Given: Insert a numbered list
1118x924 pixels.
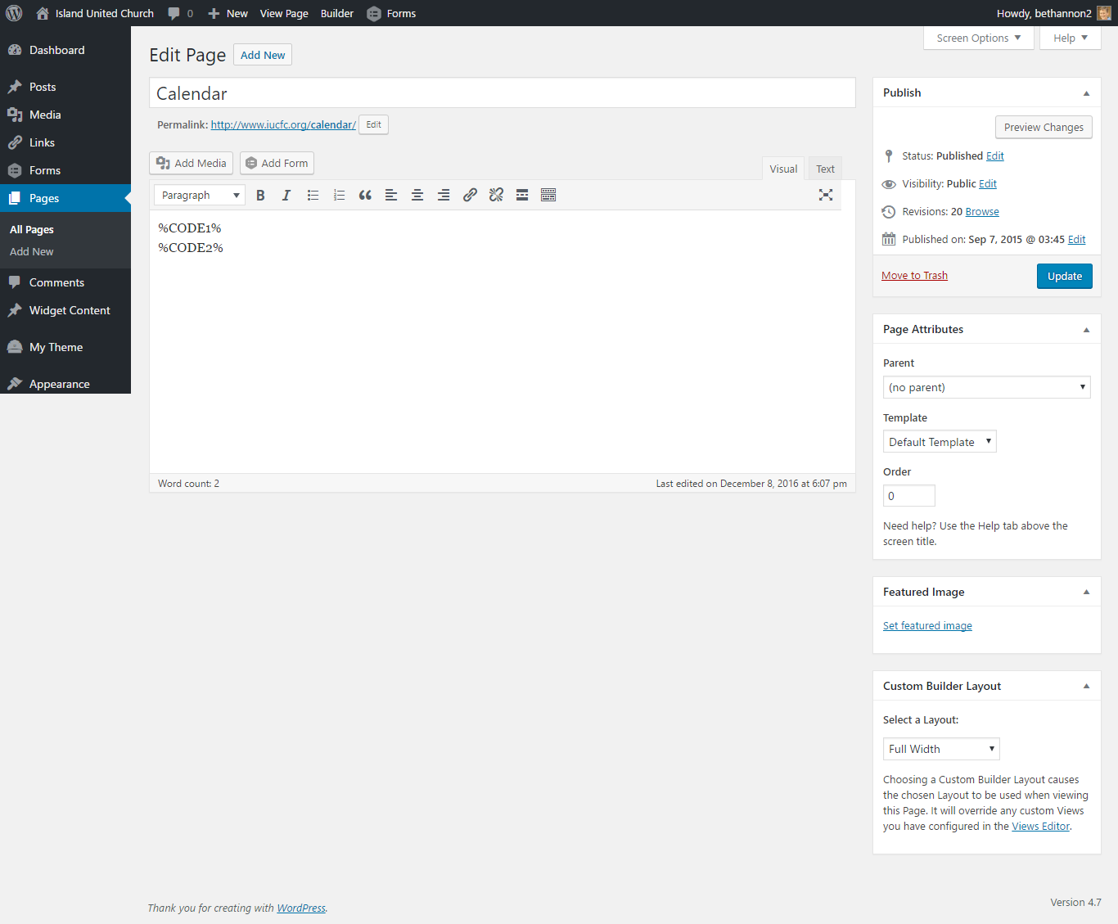Looking at the screenshot, I should 339,195.
